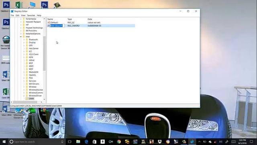This screenshot has width=257, height=145.
Task: Open File Explorer from the taskbar
Action: coord(78,141)
